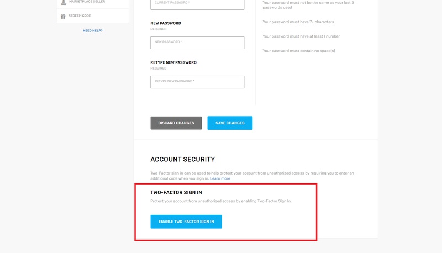This screenshot has height=253, width=442.
Task: Click the "7+ characters" password rule
Action: [x=298, y=22]
